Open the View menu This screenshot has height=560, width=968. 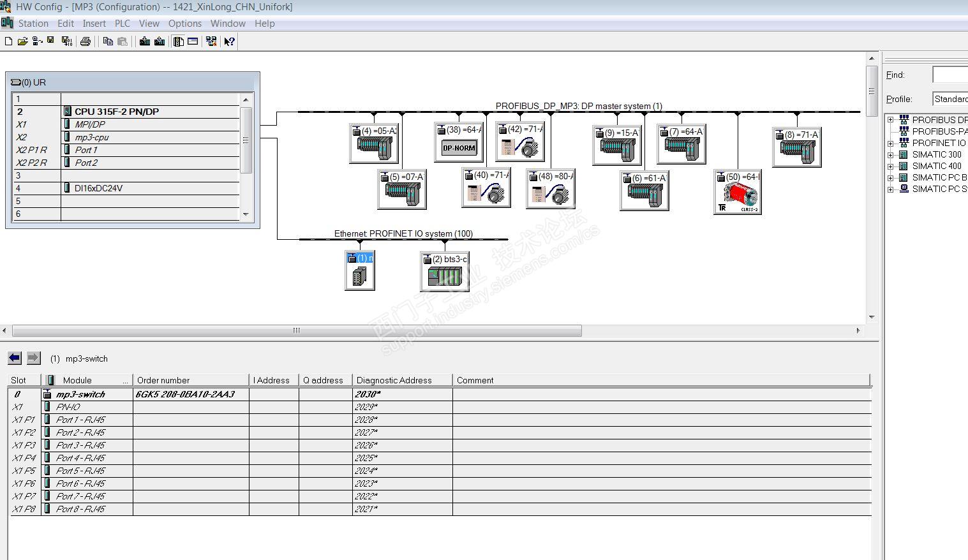[x=149, y=24]
